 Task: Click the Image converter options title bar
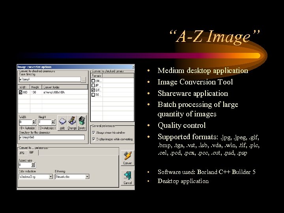(x=76, y=67)
